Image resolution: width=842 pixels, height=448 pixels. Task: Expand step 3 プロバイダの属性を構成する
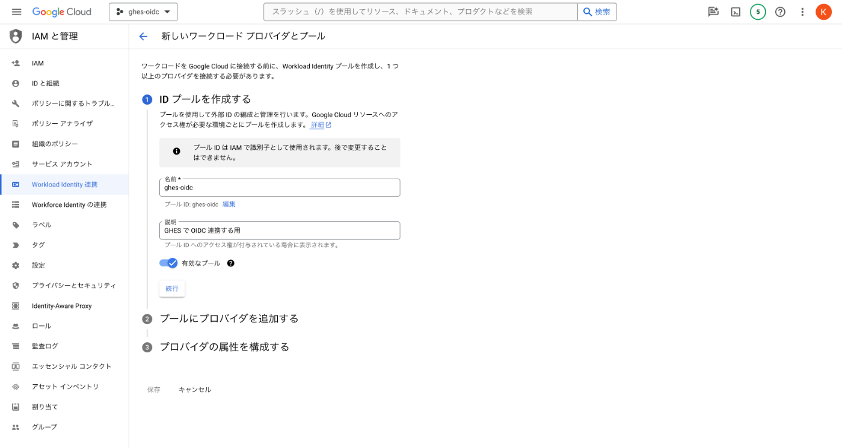click(x=224, y=347)
